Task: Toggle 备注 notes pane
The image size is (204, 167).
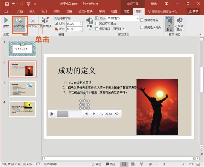Action: pyautogui.click(x=96, y=164)
